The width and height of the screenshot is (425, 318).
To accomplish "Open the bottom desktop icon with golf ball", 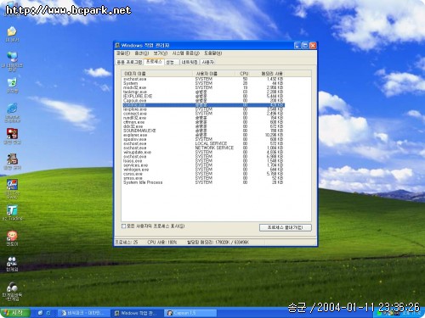I will tap(12, 291).
